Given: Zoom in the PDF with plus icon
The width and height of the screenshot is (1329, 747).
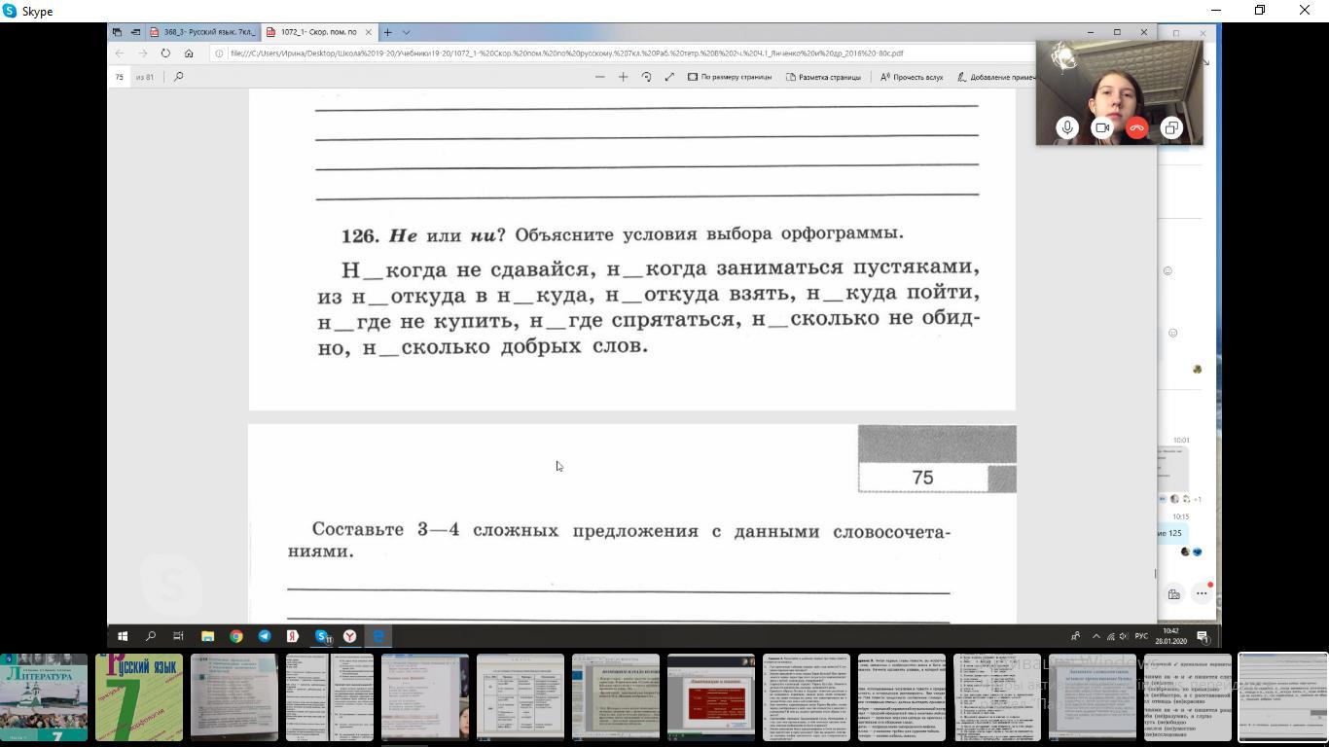Looking at the screenshot, I should (623, 77).
